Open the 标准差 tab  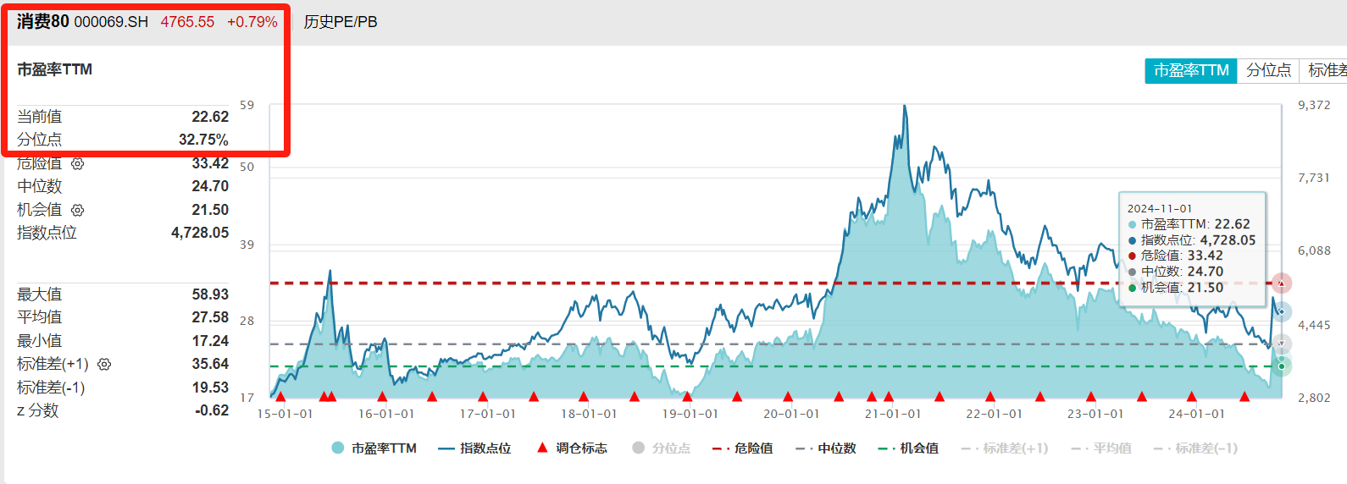point(1326,70)
